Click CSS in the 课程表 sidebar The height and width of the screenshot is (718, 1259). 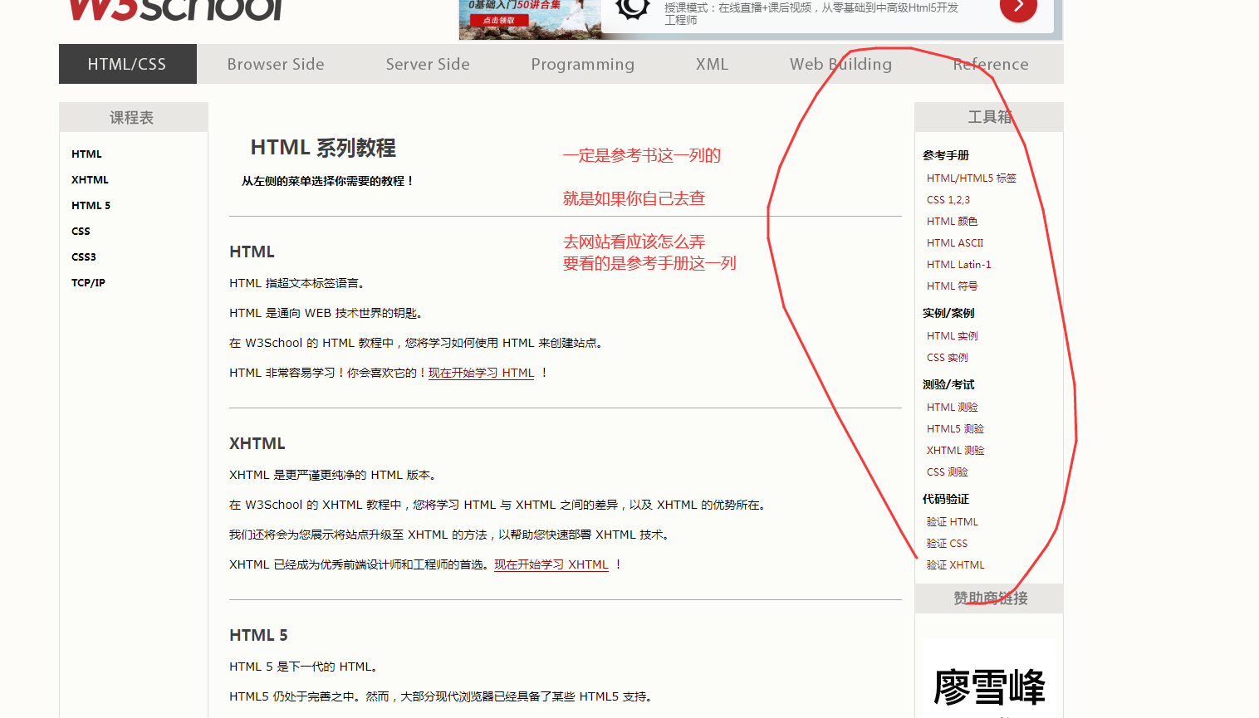[81, 232]
